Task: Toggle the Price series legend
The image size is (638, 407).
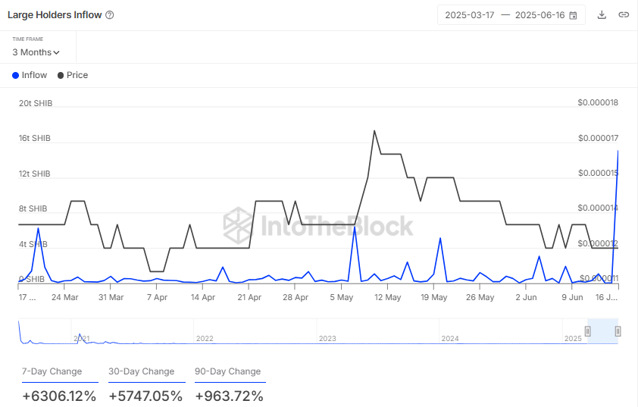Action: [73, 75]
